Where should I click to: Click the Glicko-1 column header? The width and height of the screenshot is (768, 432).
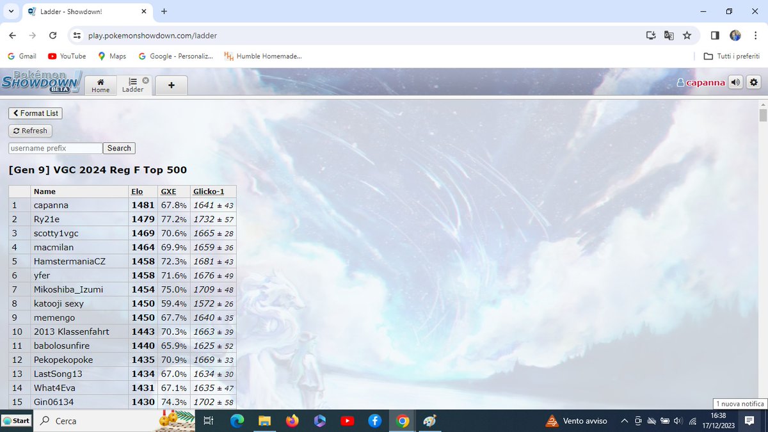coord(209,191)
